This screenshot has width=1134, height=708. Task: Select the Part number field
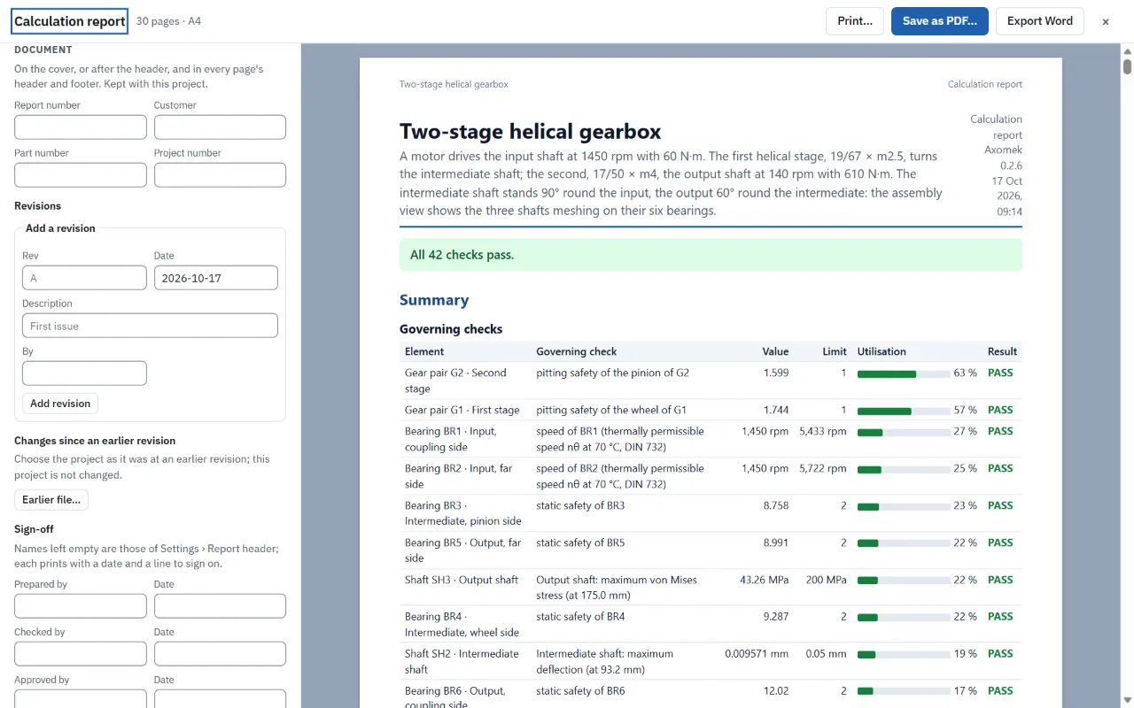(x=81, y=175)
